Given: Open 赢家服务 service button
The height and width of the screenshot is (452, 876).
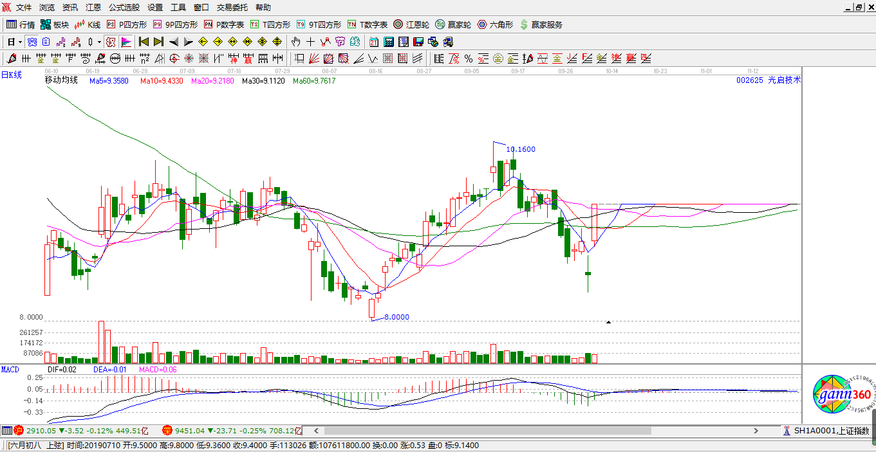Looking at the screenshot, I should tap(541, 24).
